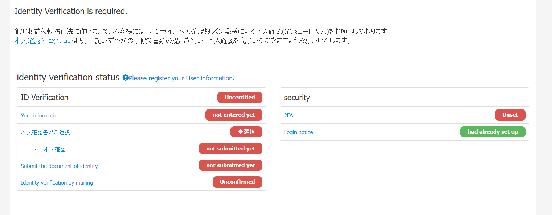552x215 pixels.
Task: Go to the Login notice link
Action: click(298, 132)
